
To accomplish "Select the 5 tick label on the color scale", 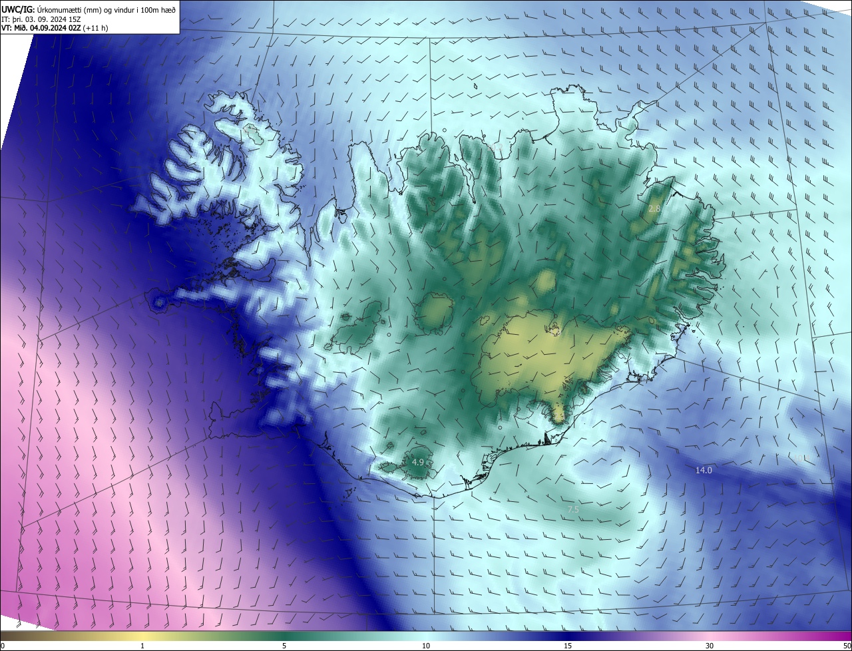I will pos(284,646).
